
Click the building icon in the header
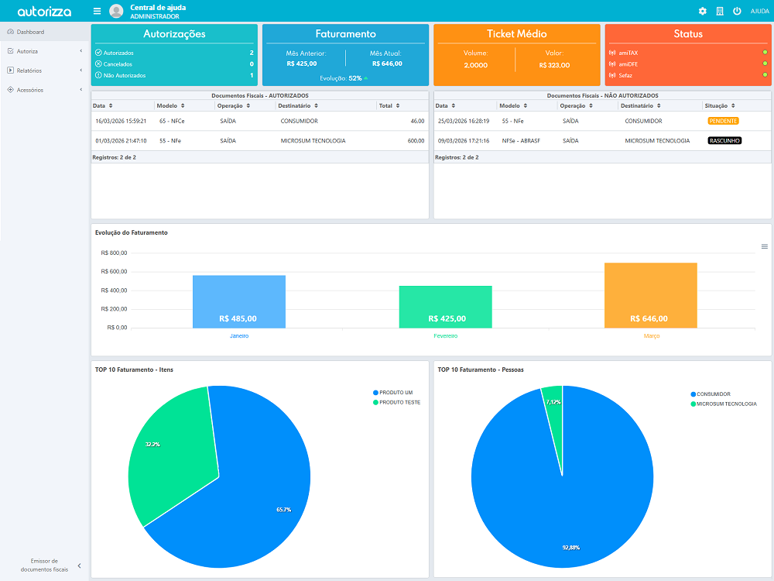(x=720, y=12)
